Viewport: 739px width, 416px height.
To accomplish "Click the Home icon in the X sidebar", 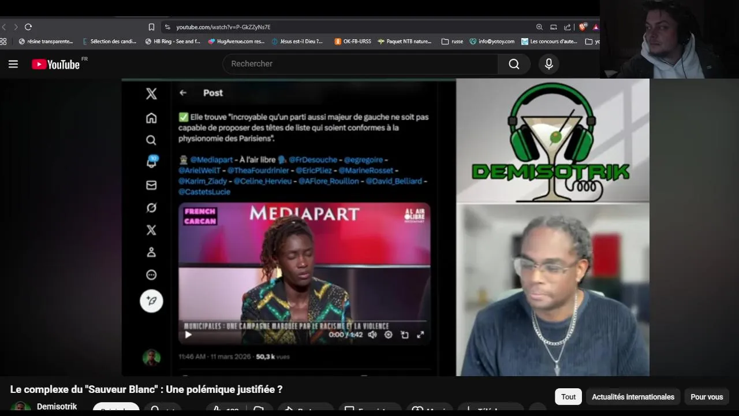I will tap(151, 118).
